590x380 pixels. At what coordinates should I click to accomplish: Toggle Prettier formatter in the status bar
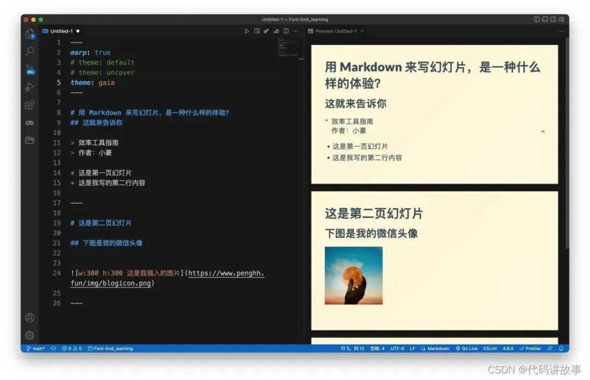(x=532, y=348)
